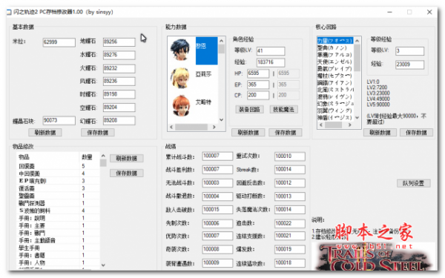
Task: Select 天使(エンゼル) in the core circuit list
Action: tap(335, 62)
